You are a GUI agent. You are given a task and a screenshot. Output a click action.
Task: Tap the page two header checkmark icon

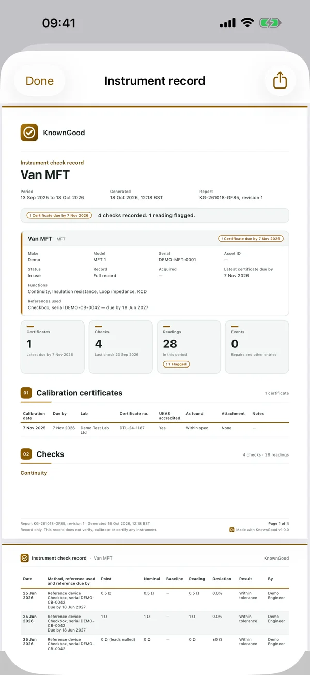[x=24, y=558]
